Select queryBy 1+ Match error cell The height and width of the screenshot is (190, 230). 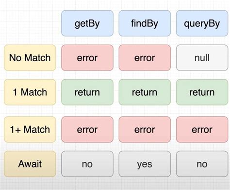click(202, 129)
